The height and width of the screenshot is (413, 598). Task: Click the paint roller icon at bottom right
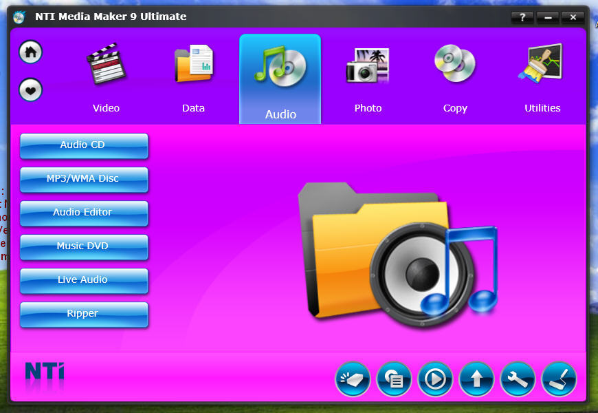pos(559,379)
